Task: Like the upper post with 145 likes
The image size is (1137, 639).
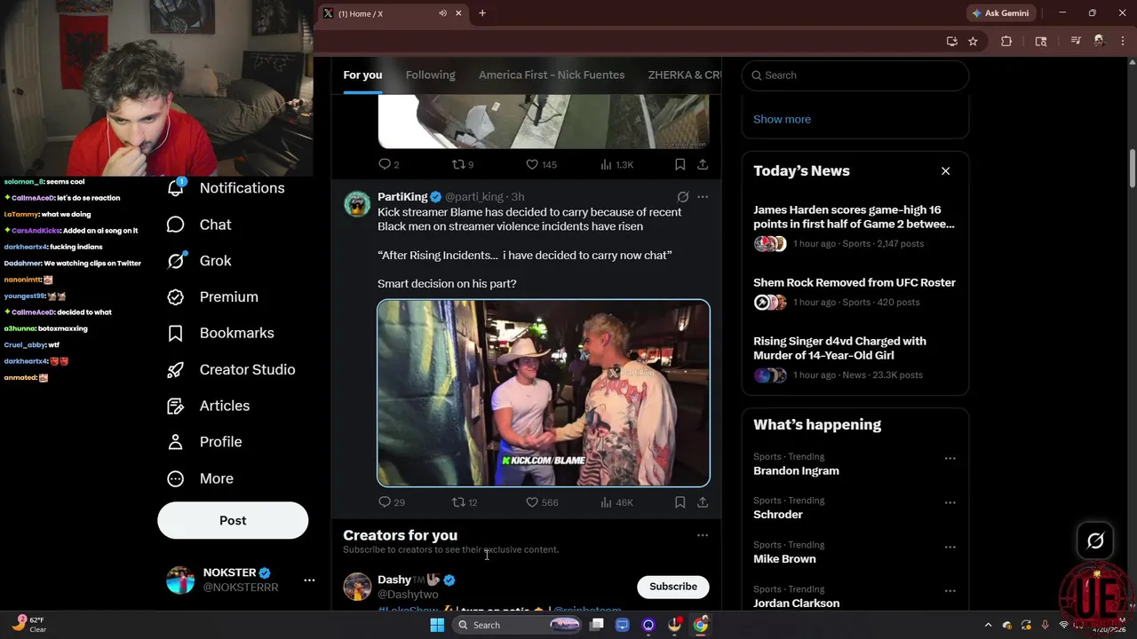Action: 541,164
